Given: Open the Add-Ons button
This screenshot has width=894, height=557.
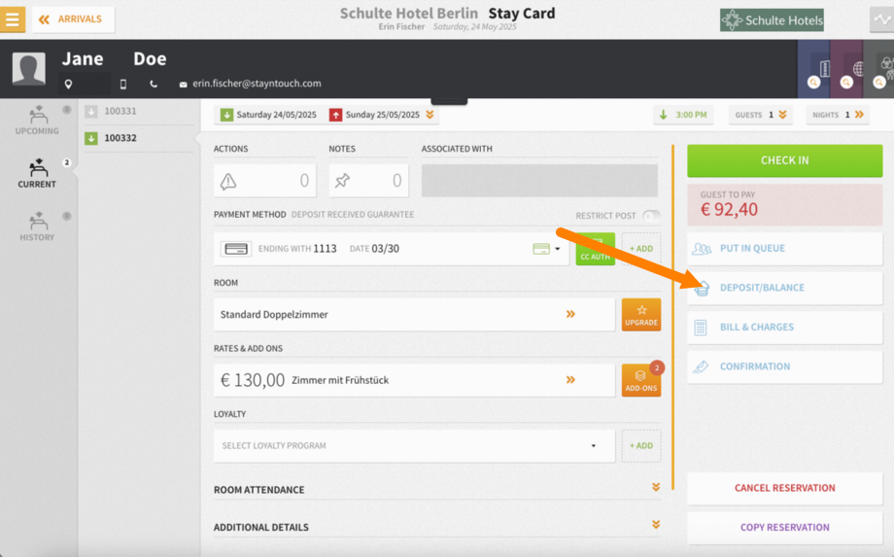Looking at the screenshot, I should (x=640, y=380).
